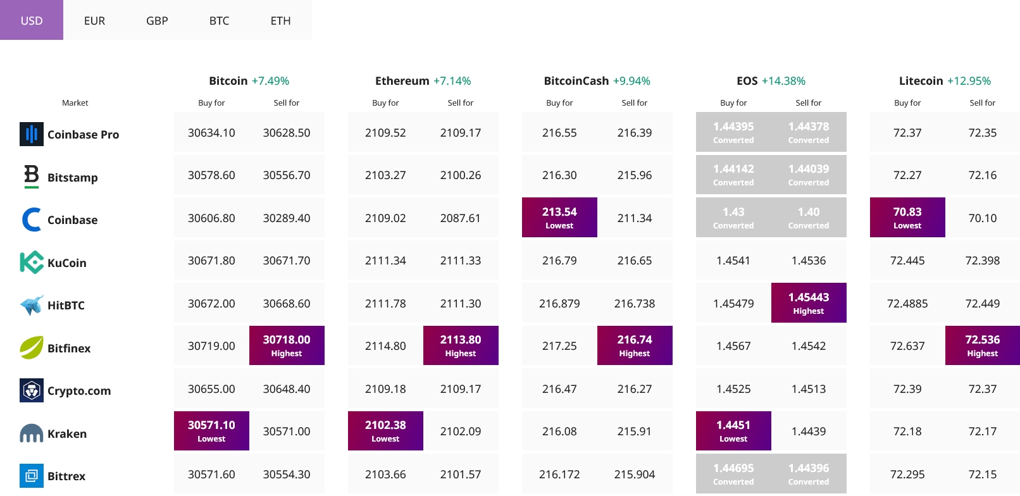
Task: Click Bitcoin's +7.49% change value
Action: pyautogui.click(x=270, y=81)
